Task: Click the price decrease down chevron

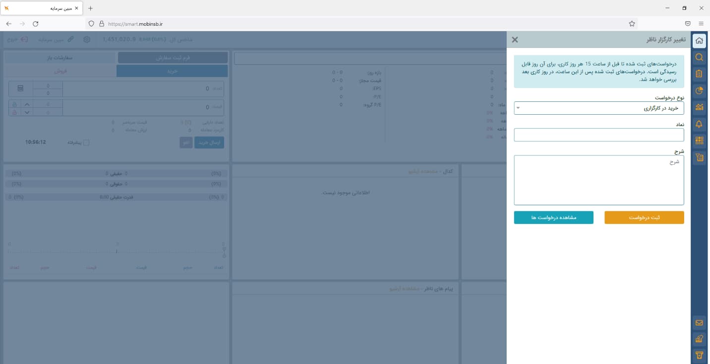Action: (27, 112)
